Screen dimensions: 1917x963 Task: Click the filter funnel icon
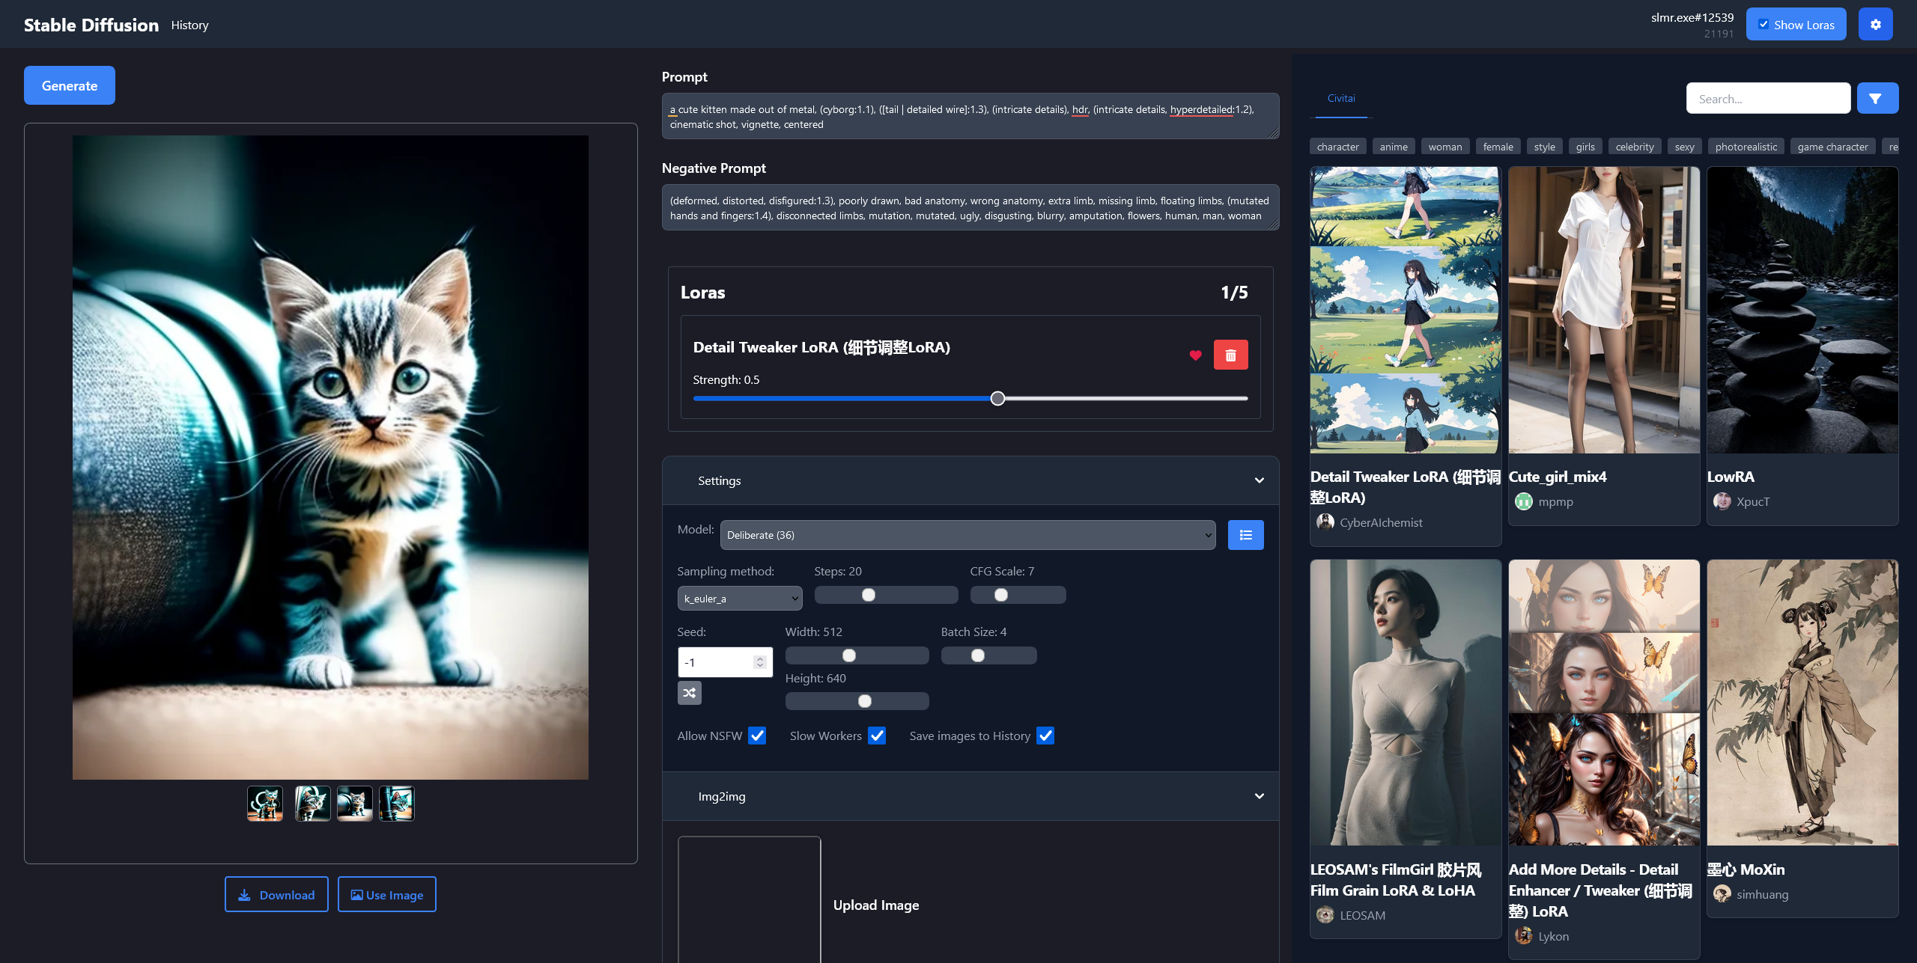(1877, 99)
